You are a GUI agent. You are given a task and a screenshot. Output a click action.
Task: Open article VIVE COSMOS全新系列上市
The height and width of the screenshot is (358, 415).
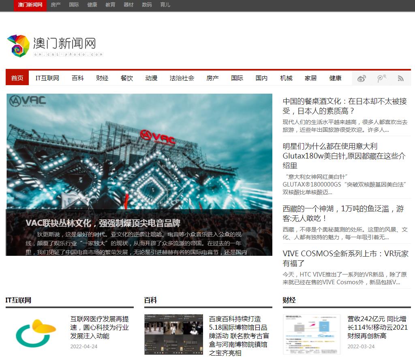pyautogui.click(x=345, y=258)
